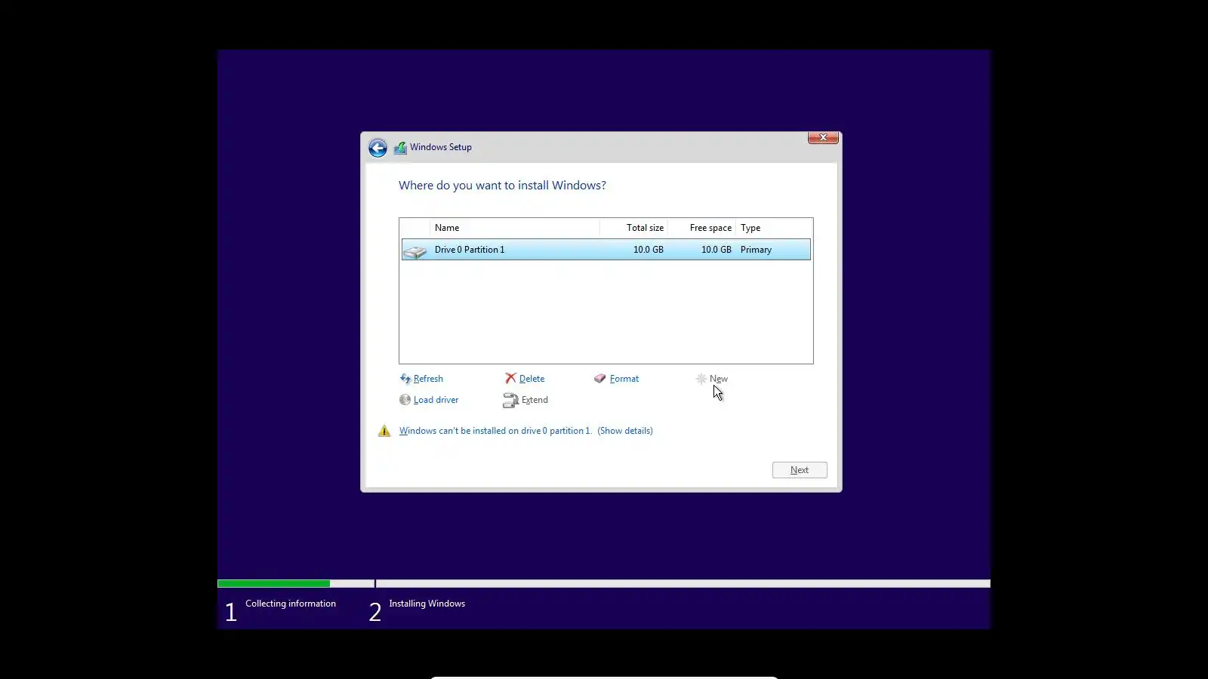The height and width of the screenshot is (679, 1208).
Task: Click the Next button
Action: point(800,470)
